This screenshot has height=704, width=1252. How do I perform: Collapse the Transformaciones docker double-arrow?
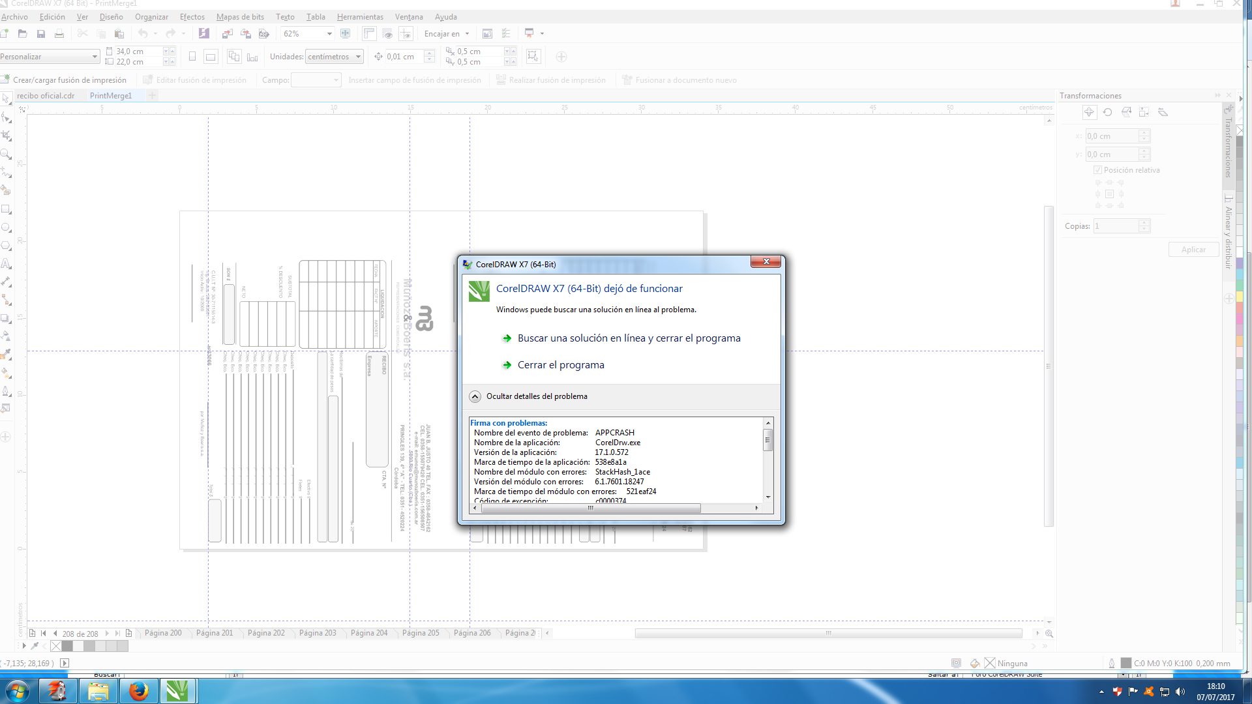point(1217,95)
